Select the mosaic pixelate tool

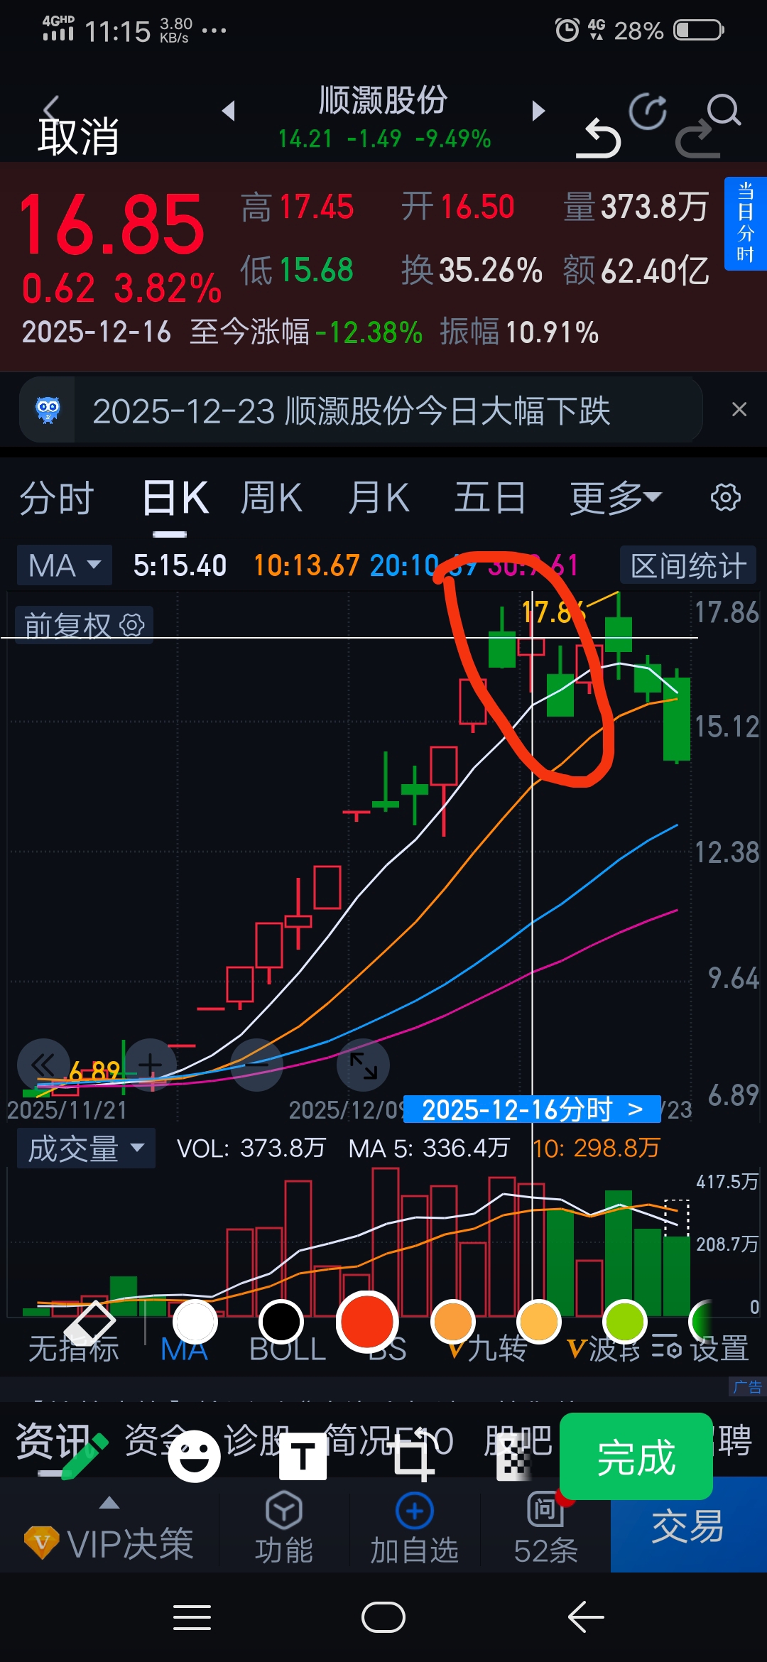click(514, 1457)
